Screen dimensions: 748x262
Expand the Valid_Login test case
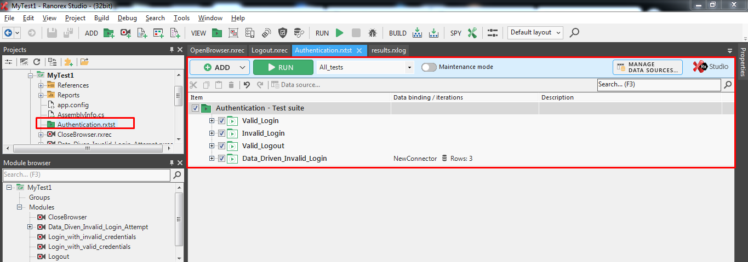pyautogui.click(x=212, y=121)
